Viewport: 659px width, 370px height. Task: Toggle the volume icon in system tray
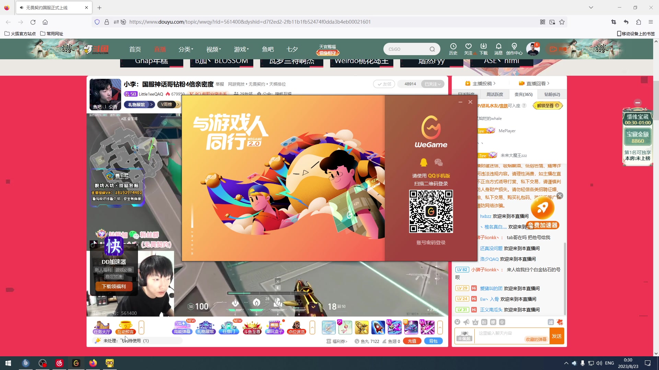[x=599, y=363]
